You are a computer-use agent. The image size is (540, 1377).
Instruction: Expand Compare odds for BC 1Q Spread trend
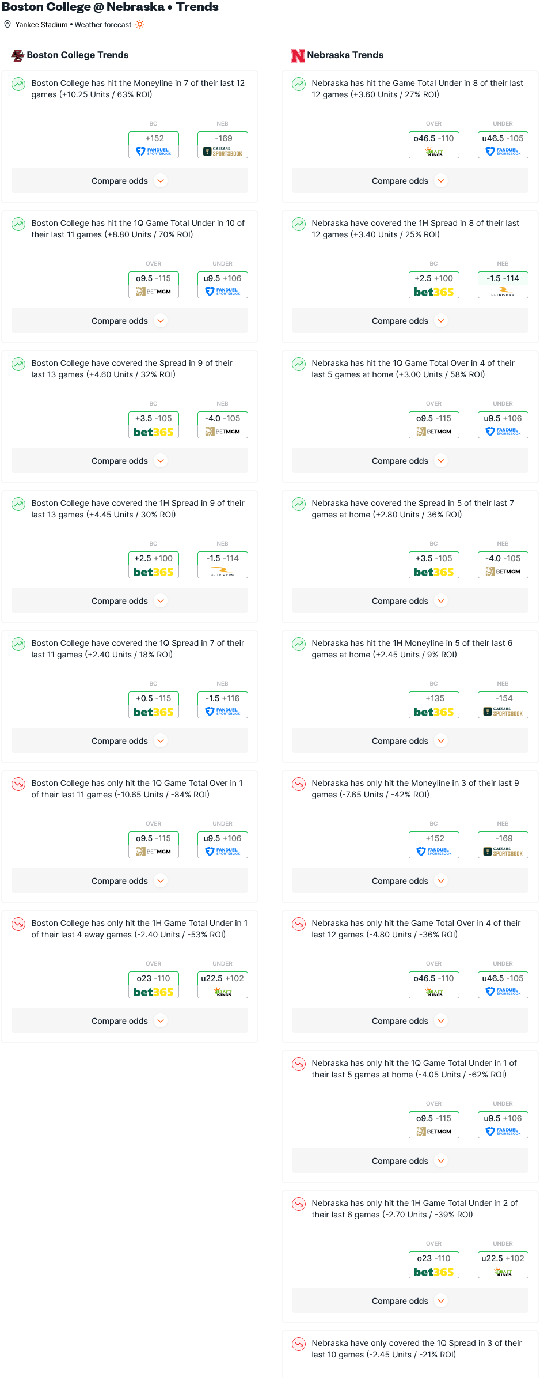[130, 741]
